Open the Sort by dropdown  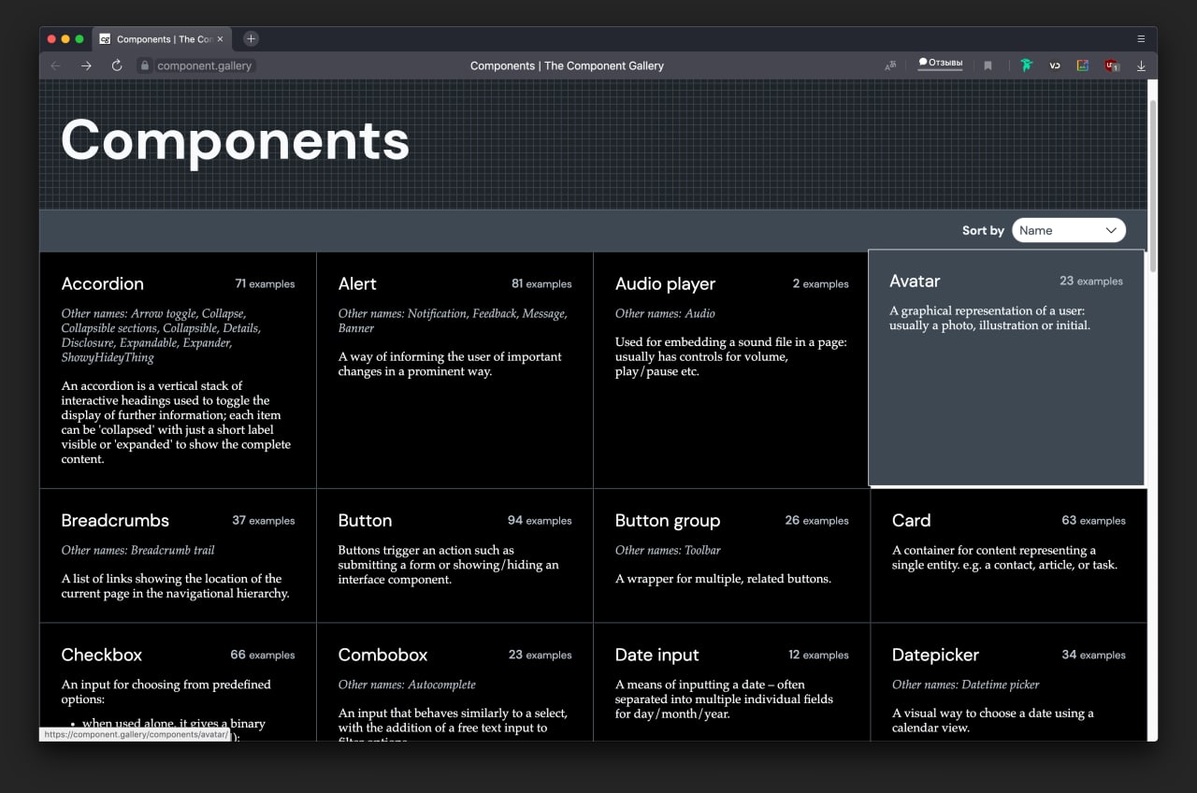point(1068,230)
